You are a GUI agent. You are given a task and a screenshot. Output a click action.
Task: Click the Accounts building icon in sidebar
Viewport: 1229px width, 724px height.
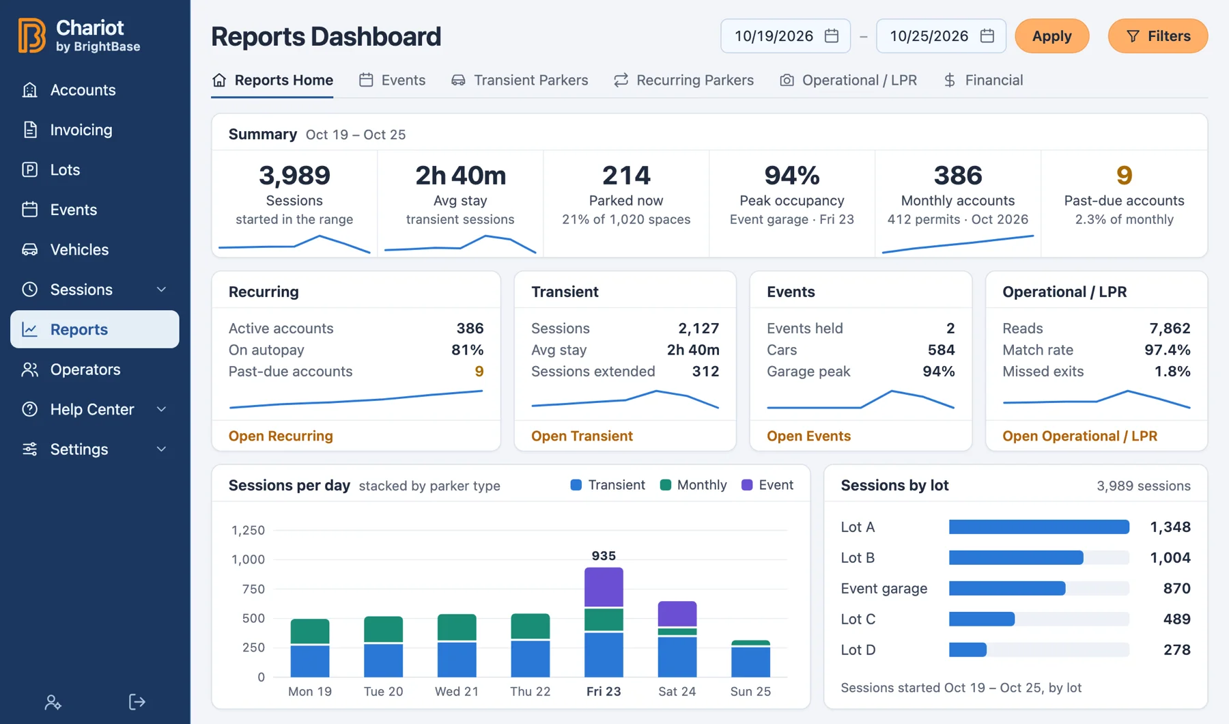[30, 90]
